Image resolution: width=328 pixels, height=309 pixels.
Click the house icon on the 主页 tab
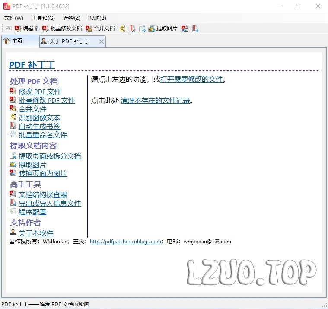click(x=6, y=41)
